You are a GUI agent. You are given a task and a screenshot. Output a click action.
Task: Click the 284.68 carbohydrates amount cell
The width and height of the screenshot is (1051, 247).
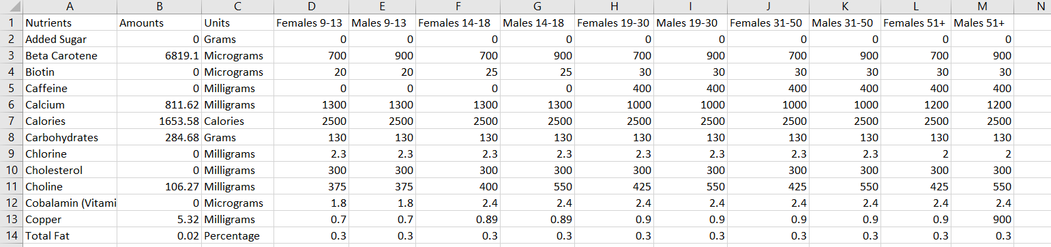click(160, 137)
